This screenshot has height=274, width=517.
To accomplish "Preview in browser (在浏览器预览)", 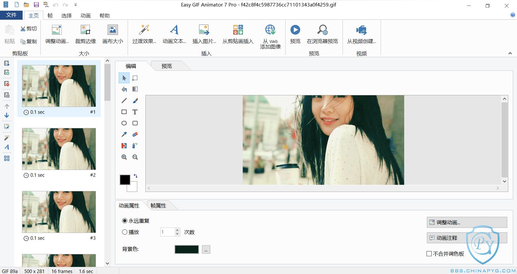I will 322,34.
